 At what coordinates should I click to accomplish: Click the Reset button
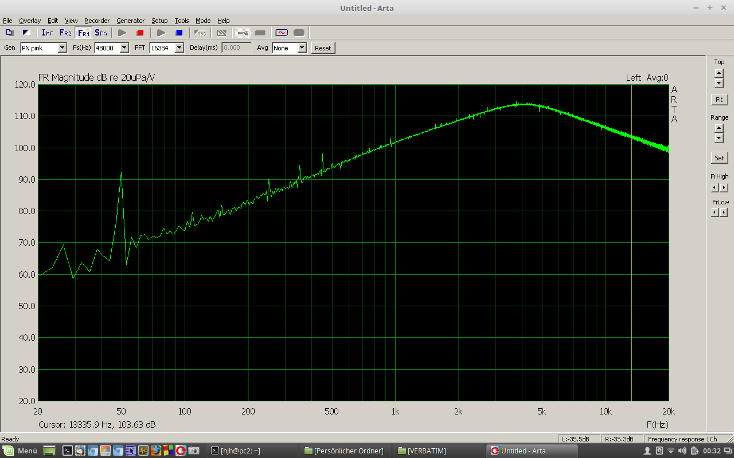click(x=323, y=48)
